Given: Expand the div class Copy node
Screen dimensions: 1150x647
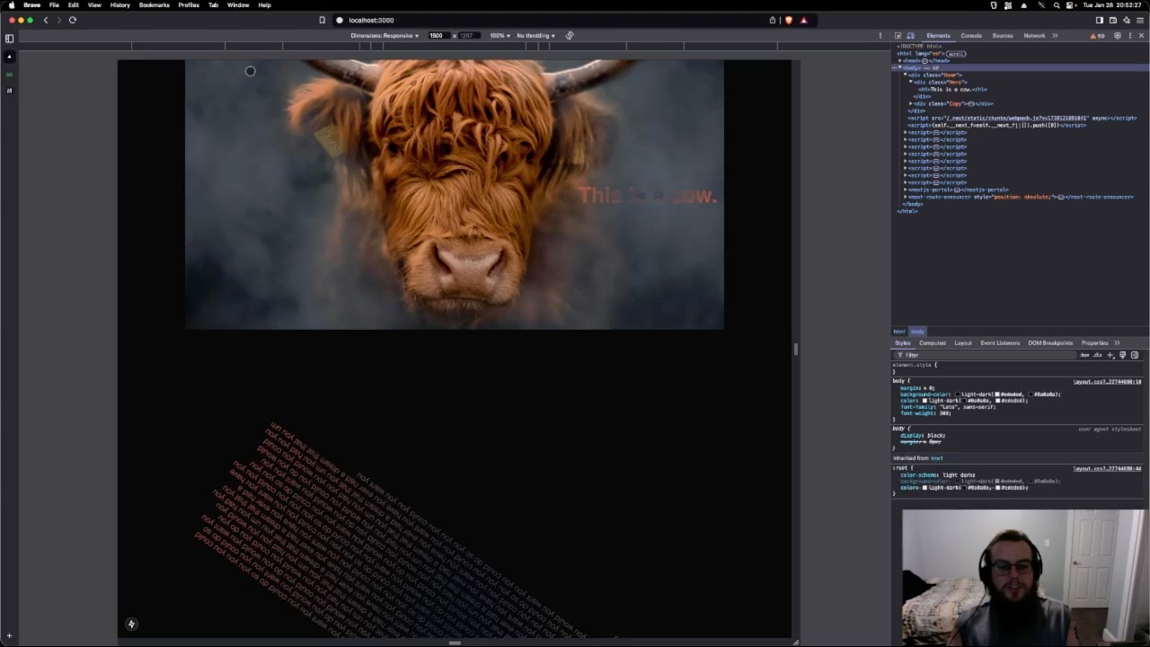Looking at the screenshot, I should [x=911, y=103].
